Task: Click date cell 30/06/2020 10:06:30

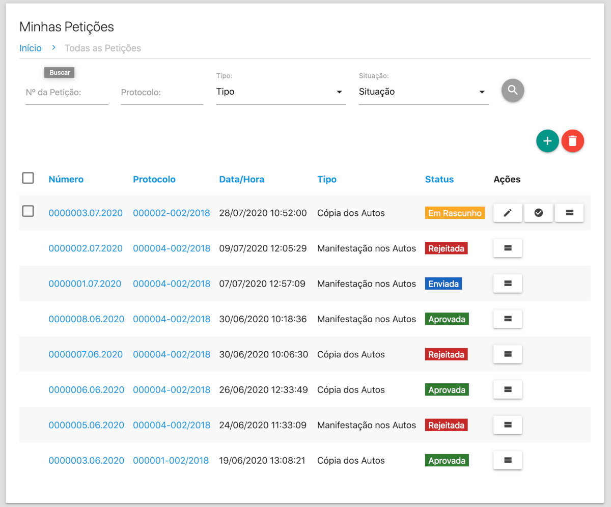Action: tap(264, 354)
